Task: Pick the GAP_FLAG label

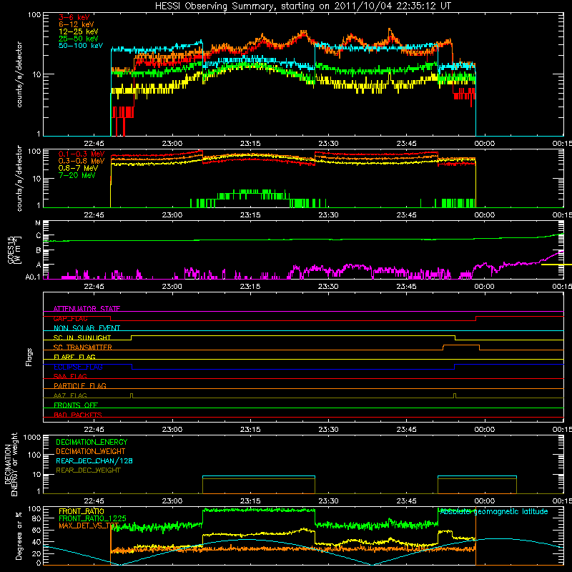Action: (70, 318)
